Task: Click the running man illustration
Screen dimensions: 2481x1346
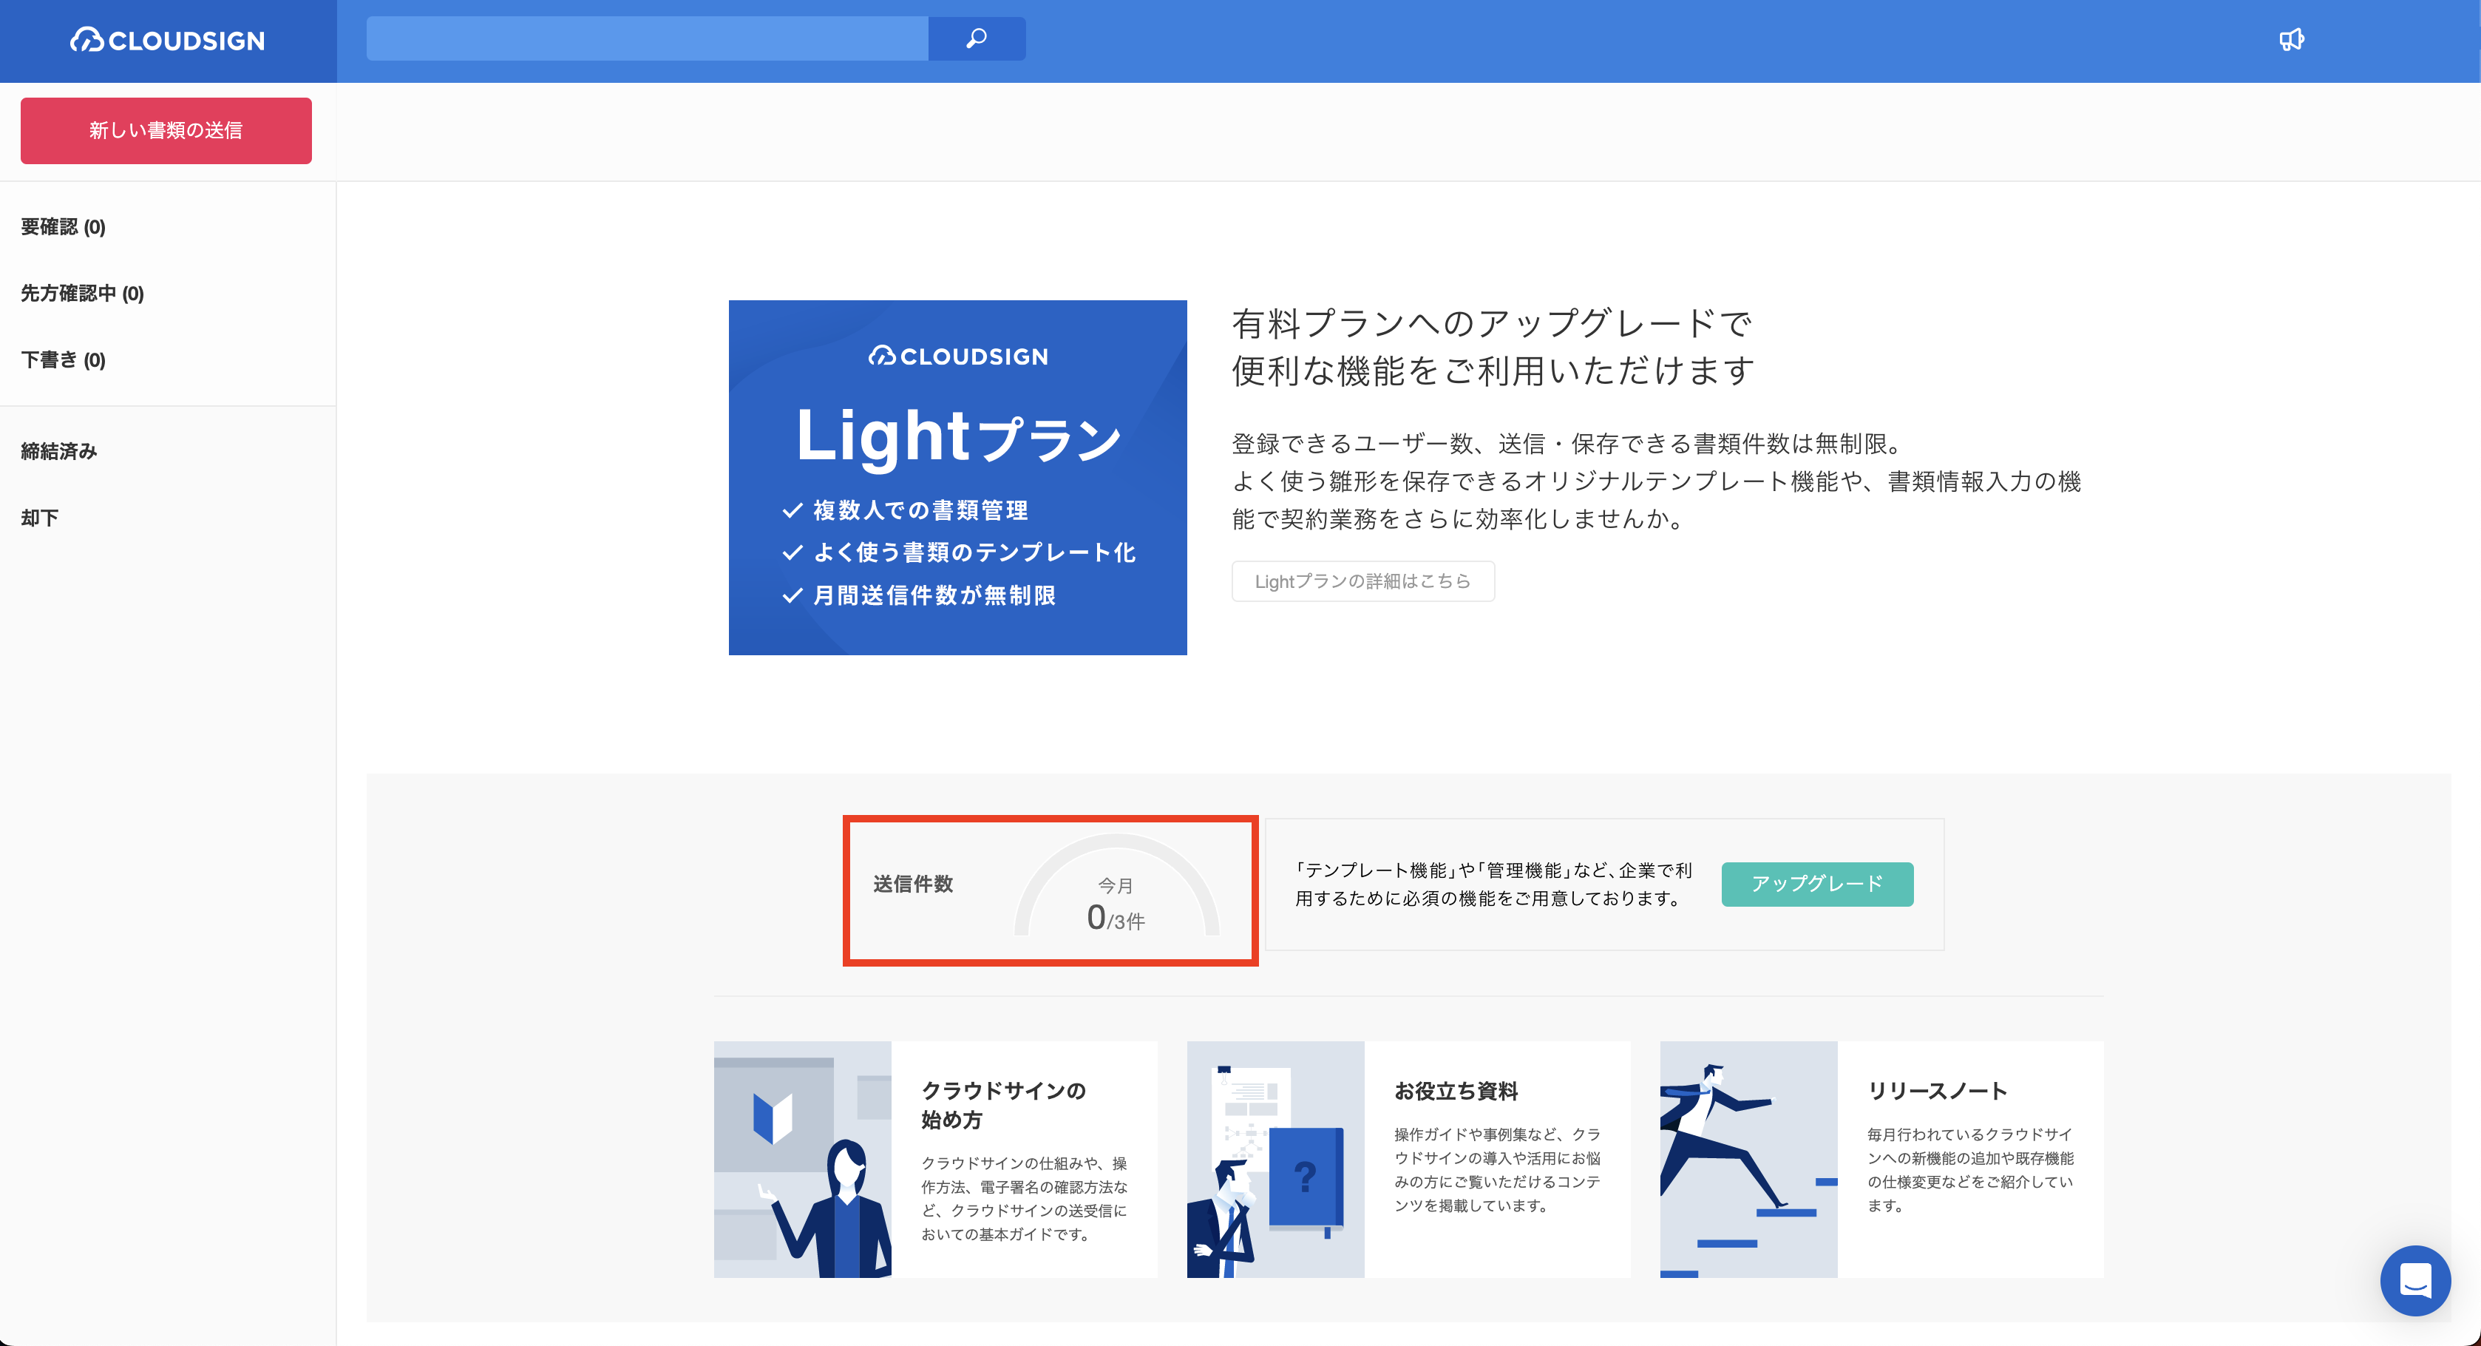Action: click(x=1749, y=1159)
